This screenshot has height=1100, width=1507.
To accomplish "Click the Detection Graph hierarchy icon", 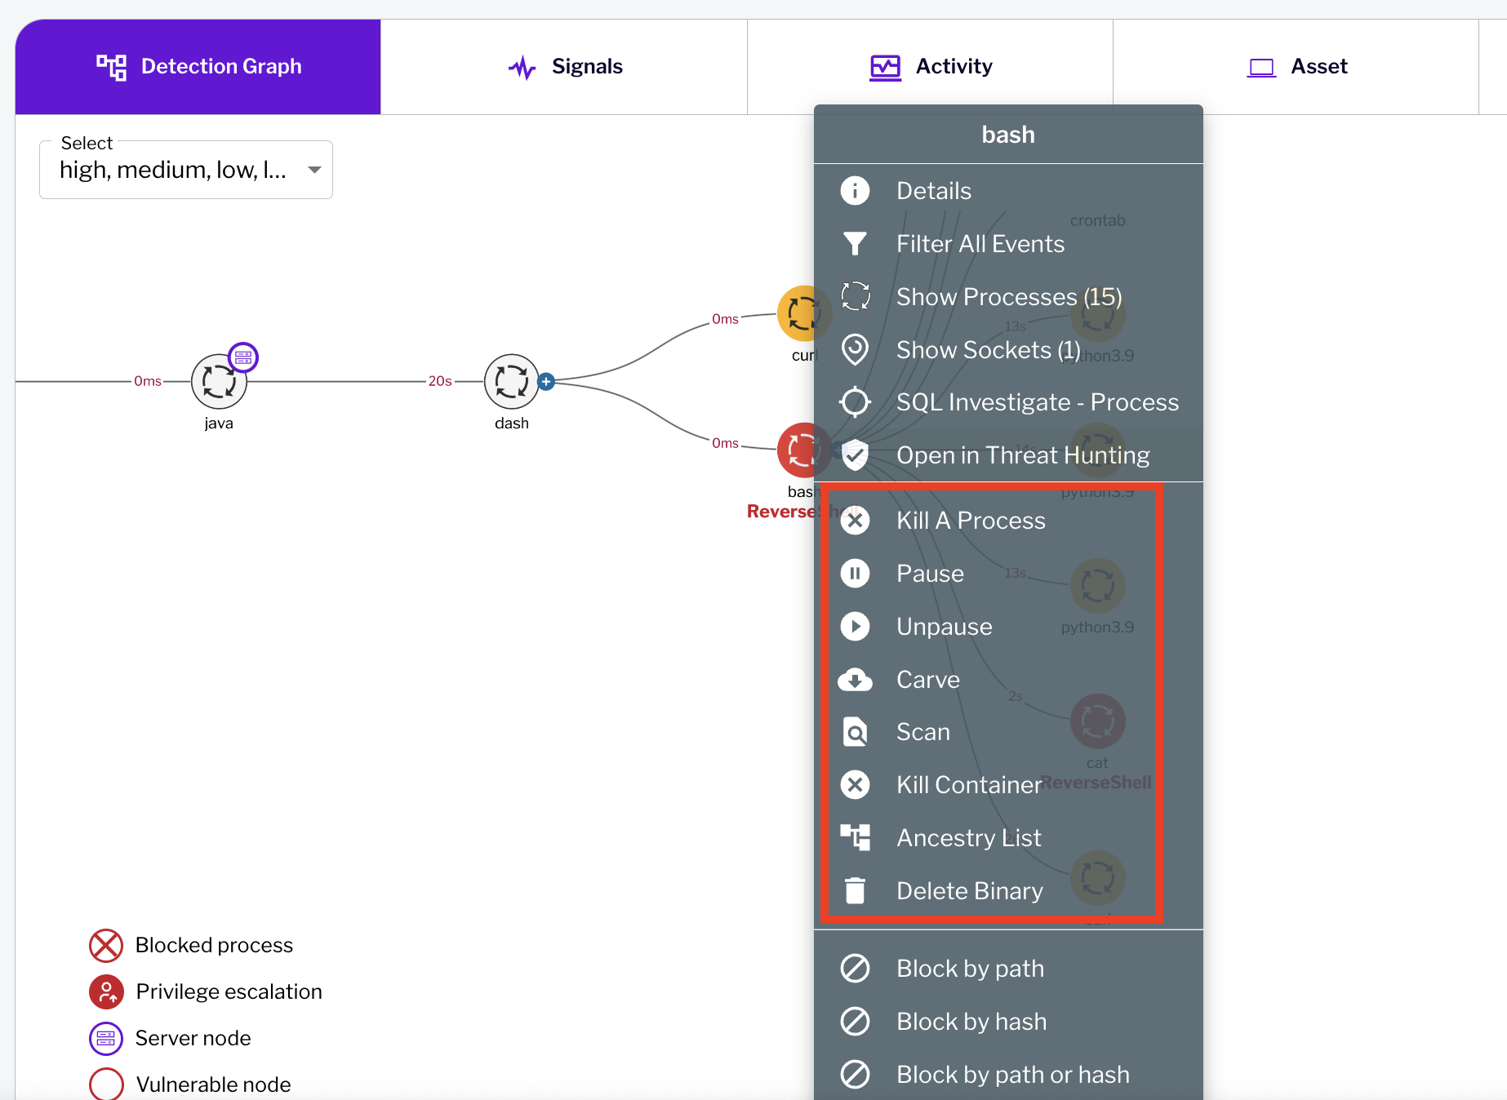I will [x=112, y=67].
